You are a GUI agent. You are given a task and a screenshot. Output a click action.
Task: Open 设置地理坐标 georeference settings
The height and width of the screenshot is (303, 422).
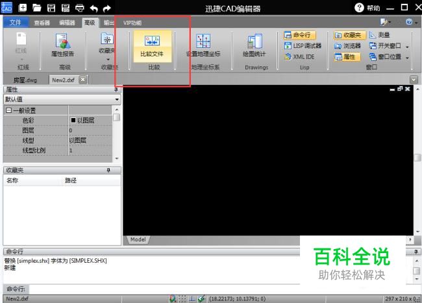pyautogui.click(x=203, y=45)
